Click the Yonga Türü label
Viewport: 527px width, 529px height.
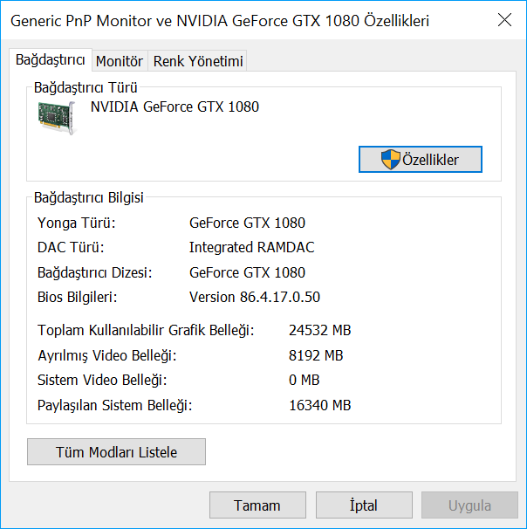coord(77,223)
